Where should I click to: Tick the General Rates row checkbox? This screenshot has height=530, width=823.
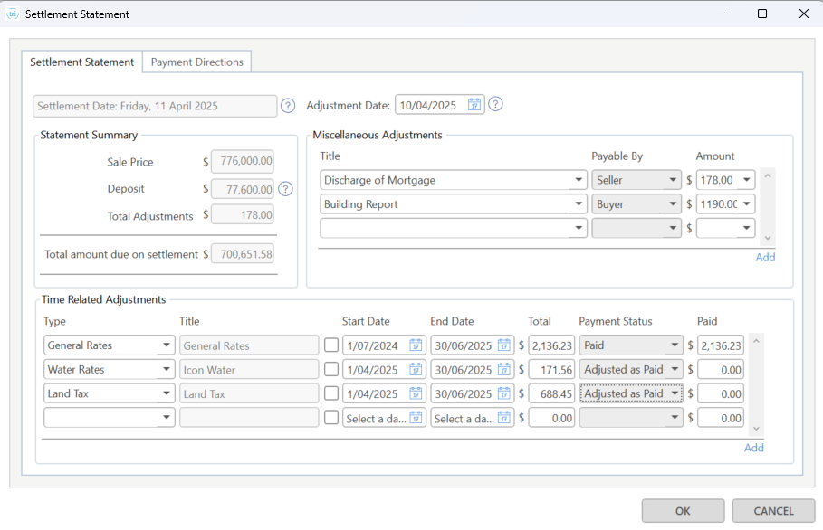[x=331, y=345]
